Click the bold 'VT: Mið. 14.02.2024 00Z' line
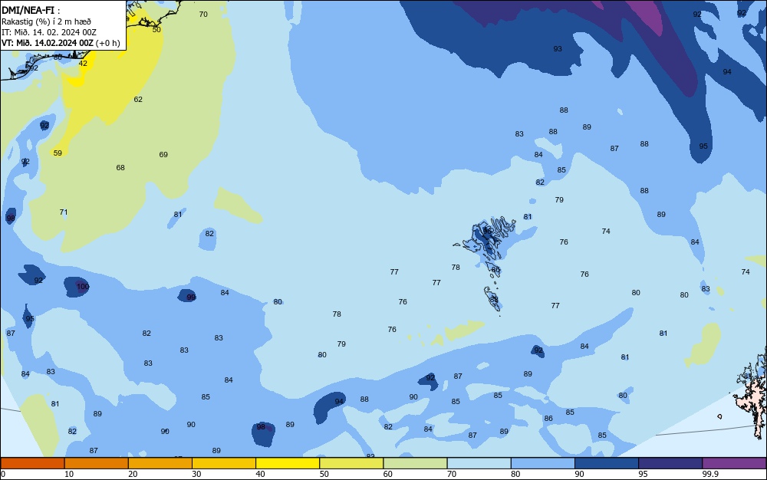The width and height of the screenshot is (767, 480). point(47,43)
